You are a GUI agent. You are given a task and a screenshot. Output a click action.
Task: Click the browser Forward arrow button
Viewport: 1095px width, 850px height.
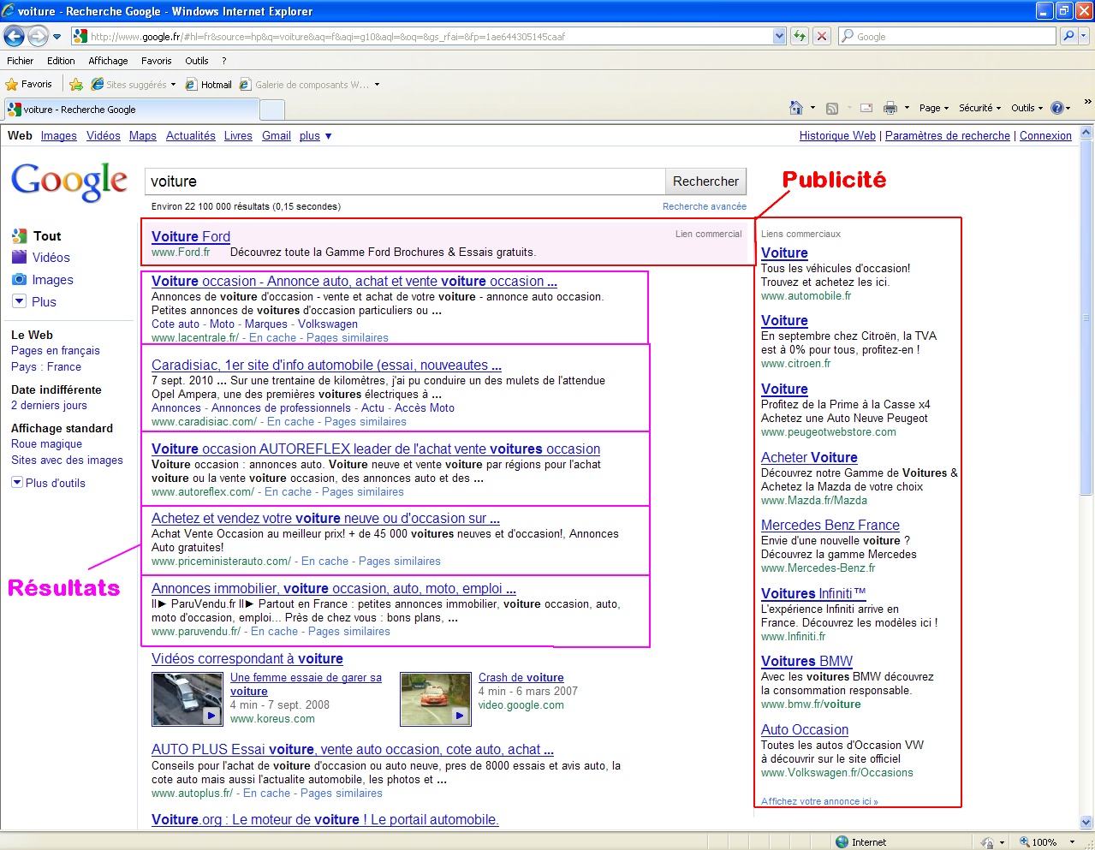38,36
